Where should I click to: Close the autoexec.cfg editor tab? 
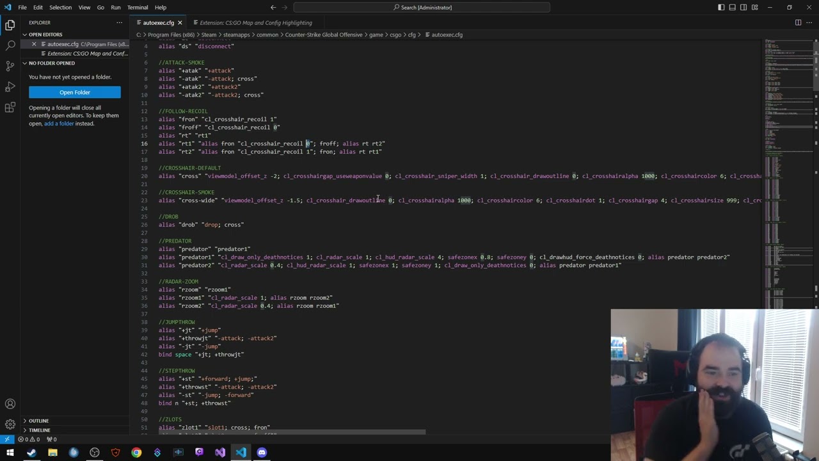[180, 22]
